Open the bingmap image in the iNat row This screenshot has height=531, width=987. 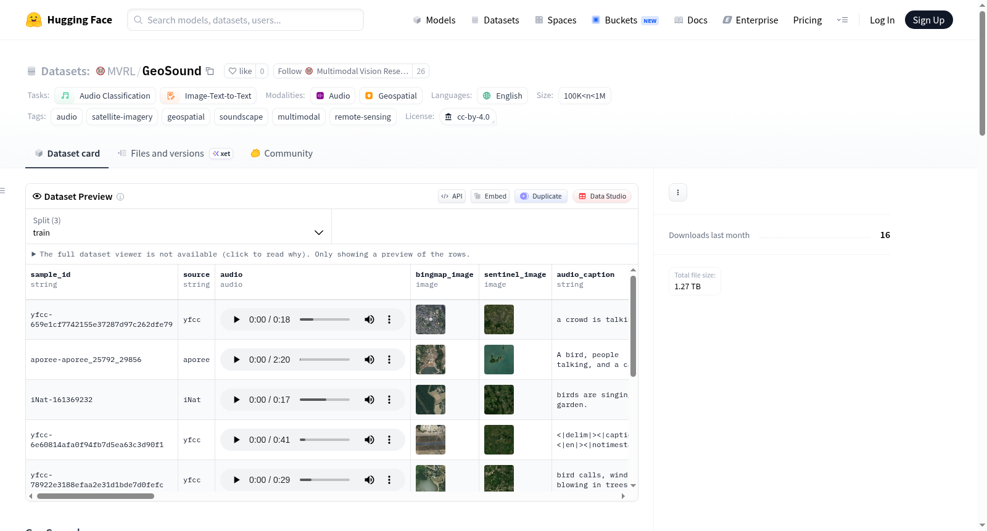click(x=431, y=400)
